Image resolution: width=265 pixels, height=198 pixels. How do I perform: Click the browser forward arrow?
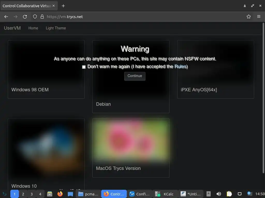click(15, 17)
